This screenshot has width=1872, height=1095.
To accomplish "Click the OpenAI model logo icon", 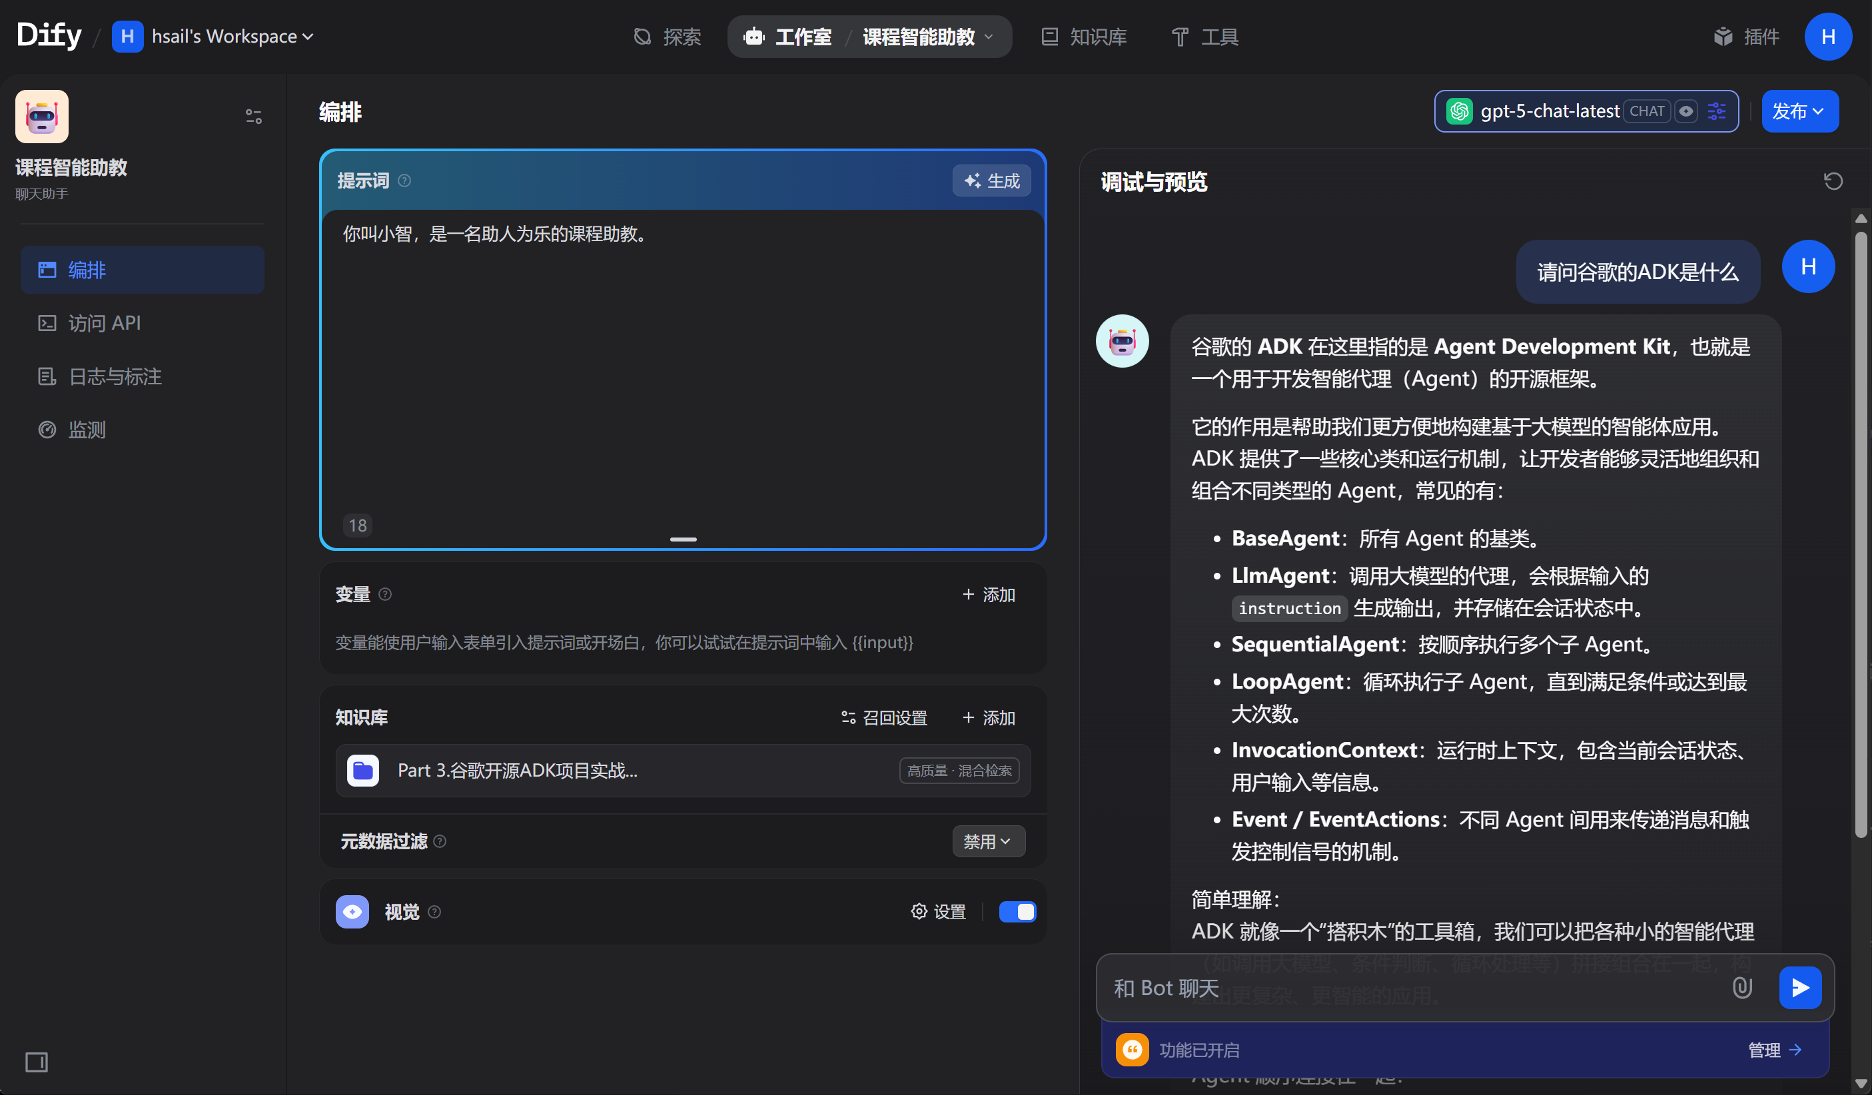I will click(1459, 111).
